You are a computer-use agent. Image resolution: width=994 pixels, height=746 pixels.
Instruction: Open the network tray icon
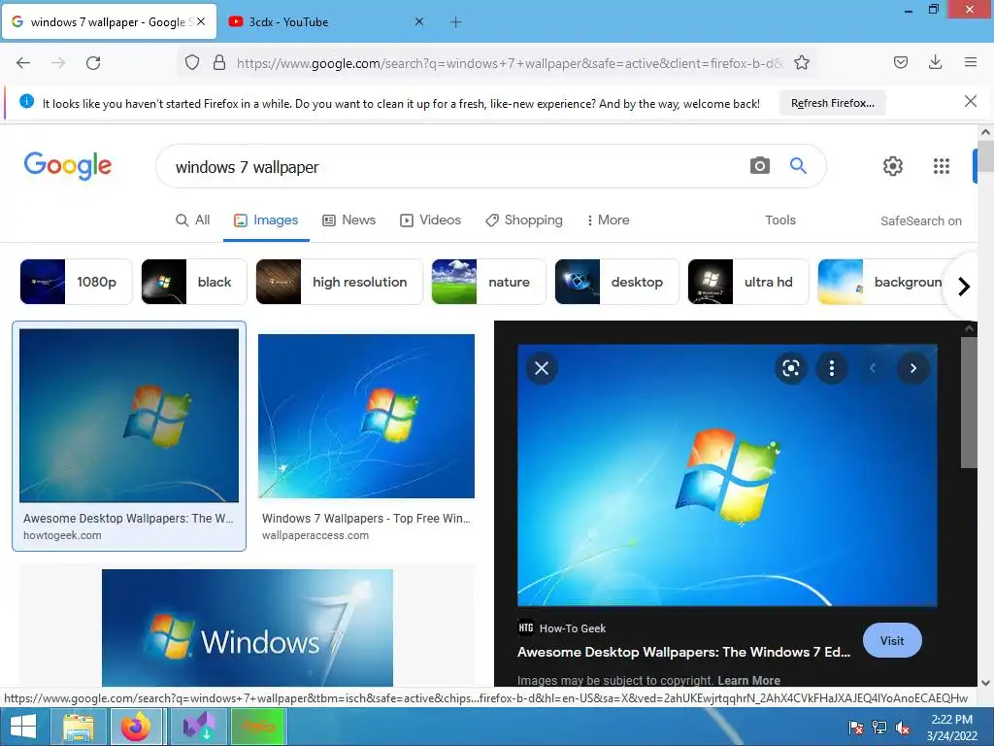(x=879, y=728)
